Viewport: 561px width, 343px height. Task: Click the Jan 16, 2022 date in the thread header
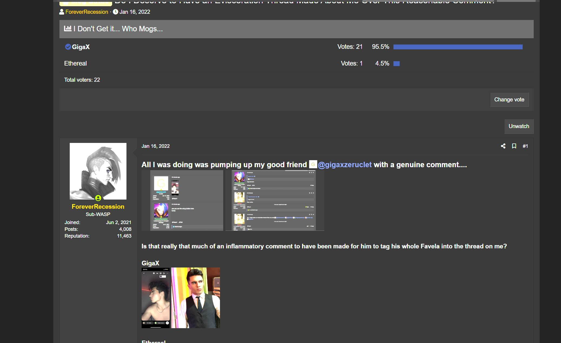click(135, 12)
